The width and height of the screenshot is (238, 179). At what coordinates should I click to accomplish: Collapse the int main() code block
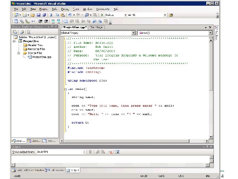click(x=65, y=89)
